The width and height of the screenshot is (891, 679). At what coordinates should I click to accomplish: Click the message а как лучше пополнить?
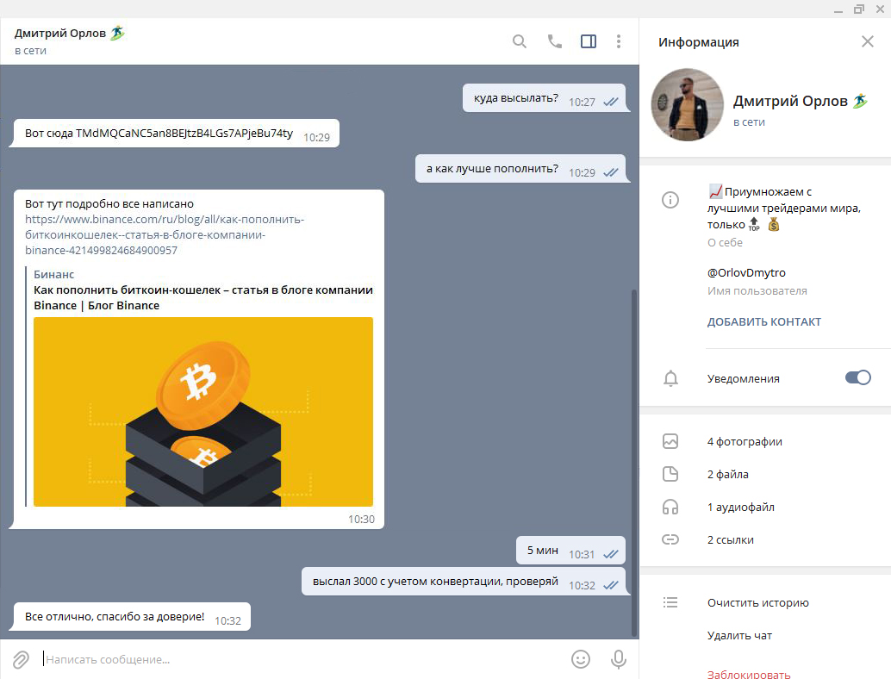tap(520, 169)
